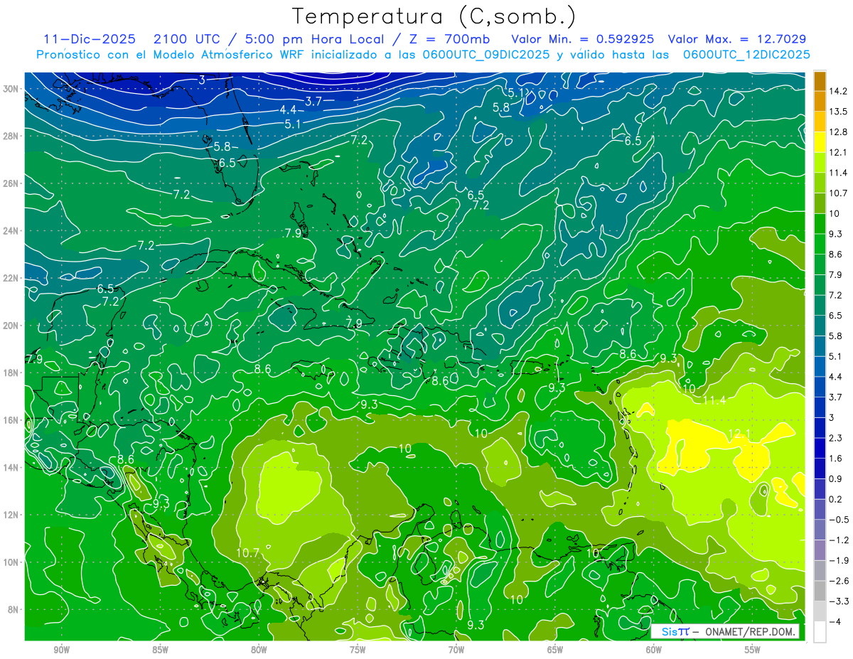Image resolution: width=853 pixels, height=659 pixels.
Task: Click the '22N' latitude axis label
Action: coord(12,278)
